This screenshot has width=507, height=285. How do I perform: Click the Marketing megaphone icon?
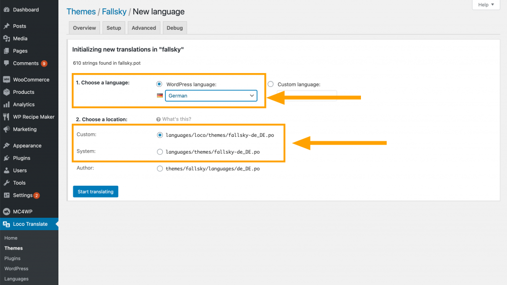tap(6, 129)
